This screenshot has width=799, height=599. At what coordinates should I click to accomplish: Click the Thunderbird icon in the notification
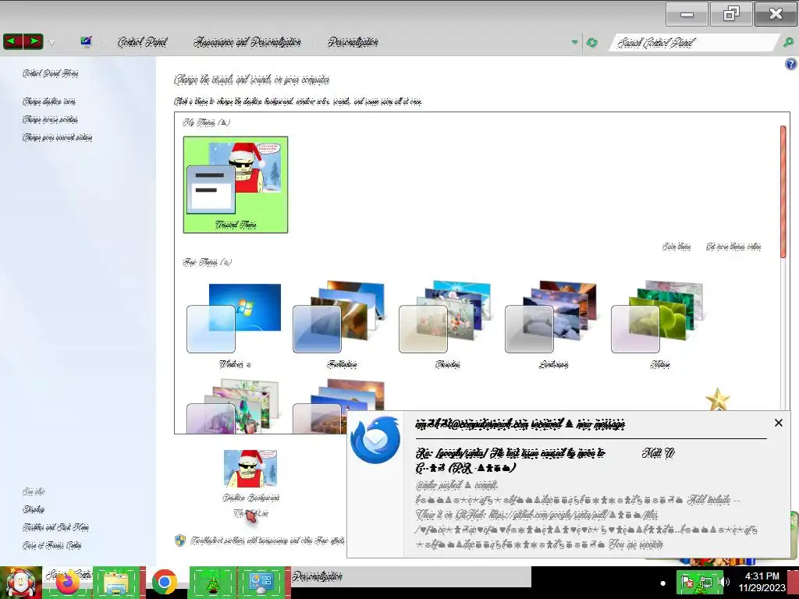(375, 440)
